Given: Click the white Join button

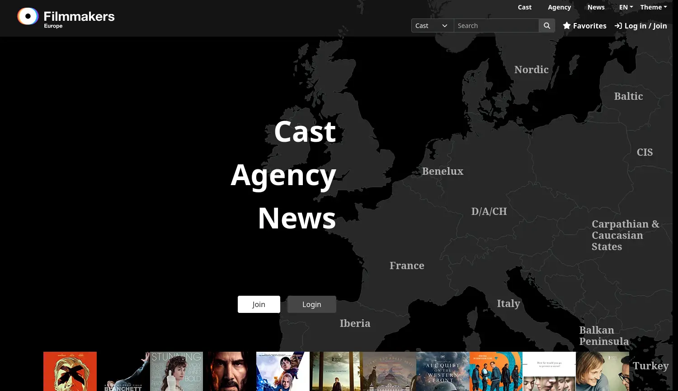Looking at the screenshot, I should 259,304.
